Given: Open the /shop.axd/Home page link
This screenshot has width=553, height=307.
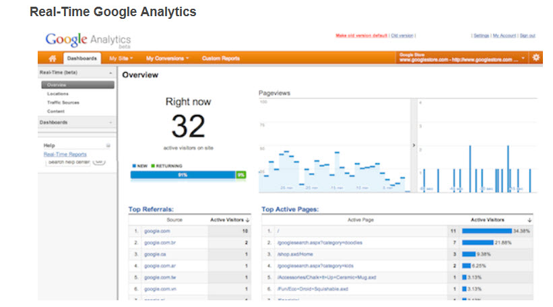Looking at the screenshot, I should pyautogui.click(x=295, y=254).
